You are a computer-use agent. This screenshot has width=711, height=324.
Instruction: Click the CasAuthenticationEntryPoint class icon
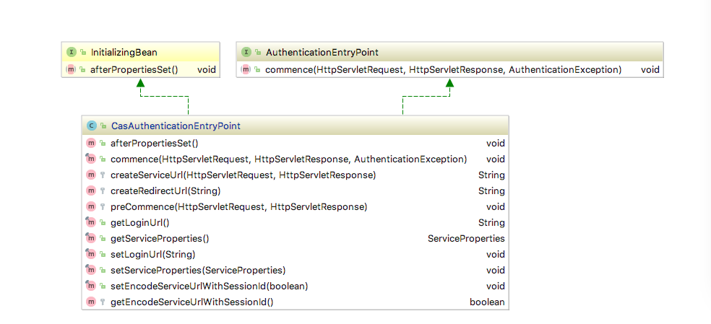(x=92, y=126)
